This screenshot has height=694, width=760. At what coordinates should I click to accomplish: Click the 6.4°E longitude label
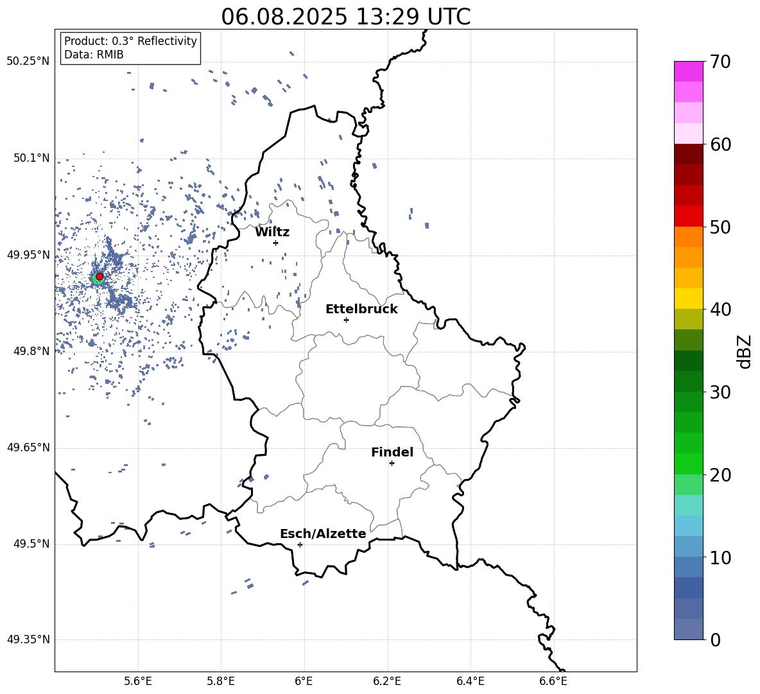point(470,682)
